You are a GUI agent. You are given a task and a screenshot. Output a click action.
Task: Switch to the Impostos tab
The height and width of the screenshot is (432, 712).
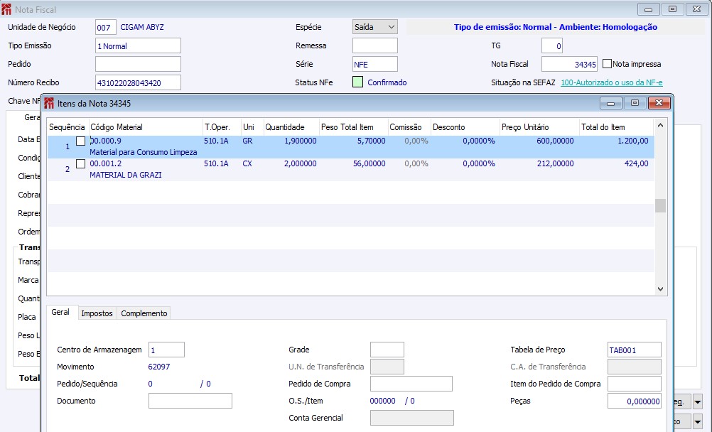97,313
